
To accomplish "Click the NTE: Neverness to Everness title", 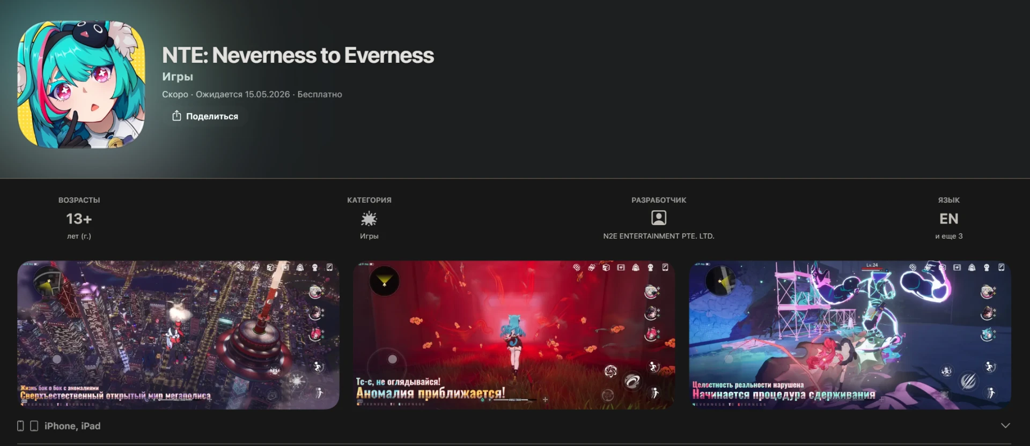I will point(298,55).
